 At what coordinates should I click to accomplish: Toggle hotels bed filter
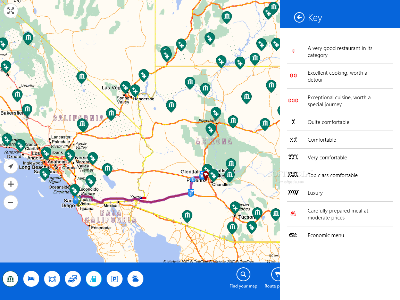click(x=31, y=279)
